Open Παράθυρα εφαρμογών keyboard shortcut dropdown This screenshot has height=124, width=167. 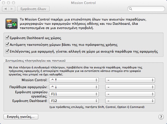tap(74, 87)
